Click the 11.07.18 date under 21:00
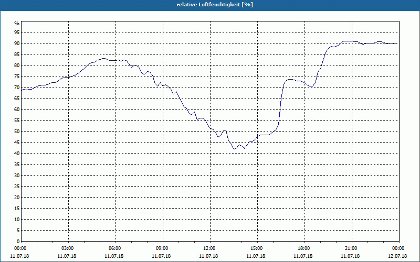Screen dimensions: 420x262 (350, 256)
